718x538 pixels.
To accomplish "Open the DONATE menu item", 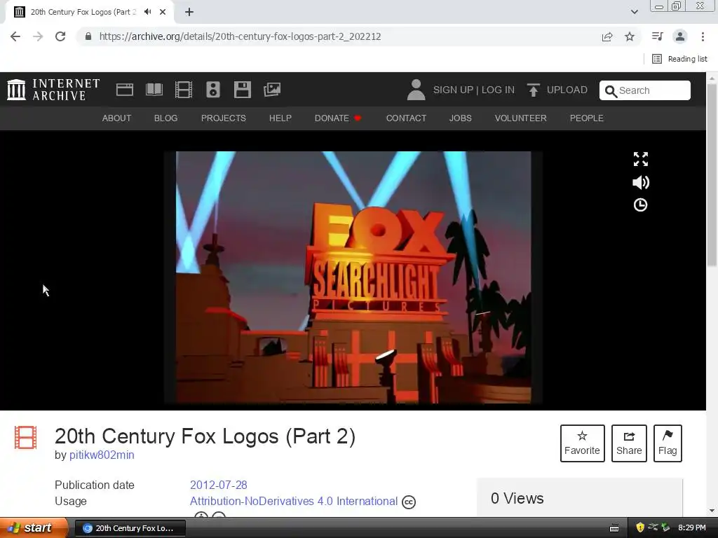I will click(x=338, y=118).
